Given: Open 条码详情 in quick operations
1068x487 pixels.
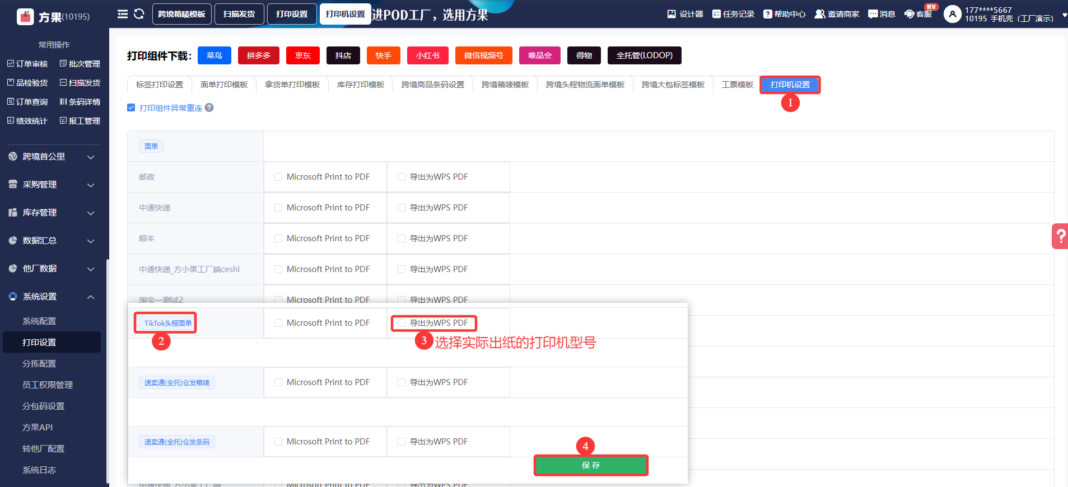Looking at the screenshot, I should click(x=80, y=102).
